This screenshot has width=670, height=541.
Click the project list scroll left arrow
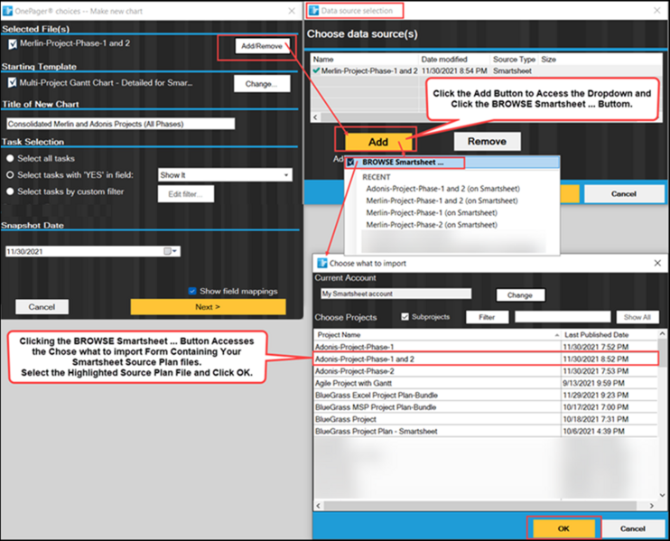[x=318, y=506]
